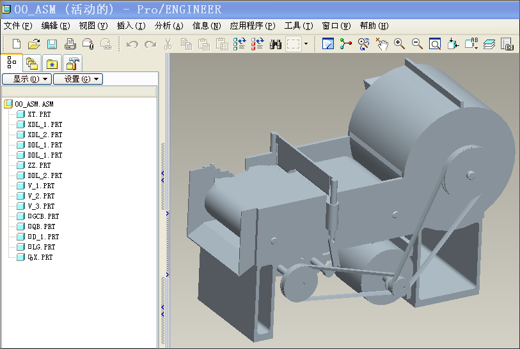Viewport: 520px width, 349px height.
Task: Open the 分析(A) menu
Action: (169, 26)
